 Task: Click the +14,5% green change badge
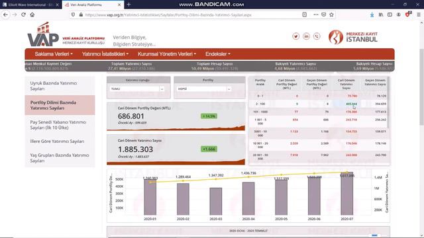(x=209, y=116)
